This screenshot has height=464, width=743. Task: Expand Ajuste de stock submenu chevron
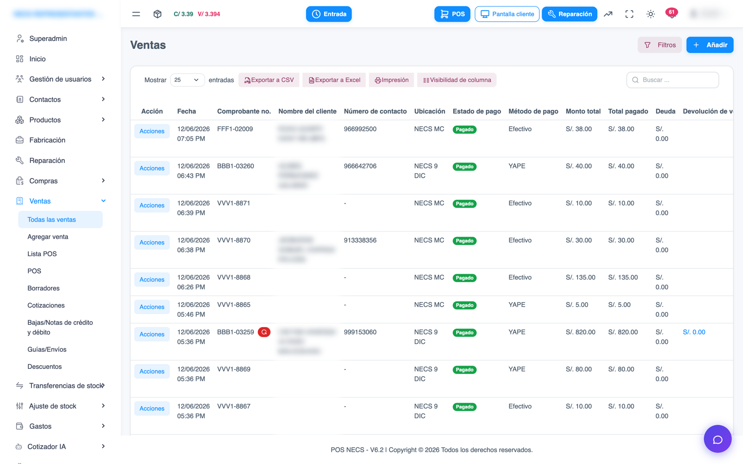click(103, 406)
